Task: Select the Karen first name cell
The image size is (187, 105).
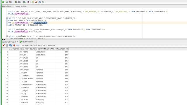Action: point(29,97)
